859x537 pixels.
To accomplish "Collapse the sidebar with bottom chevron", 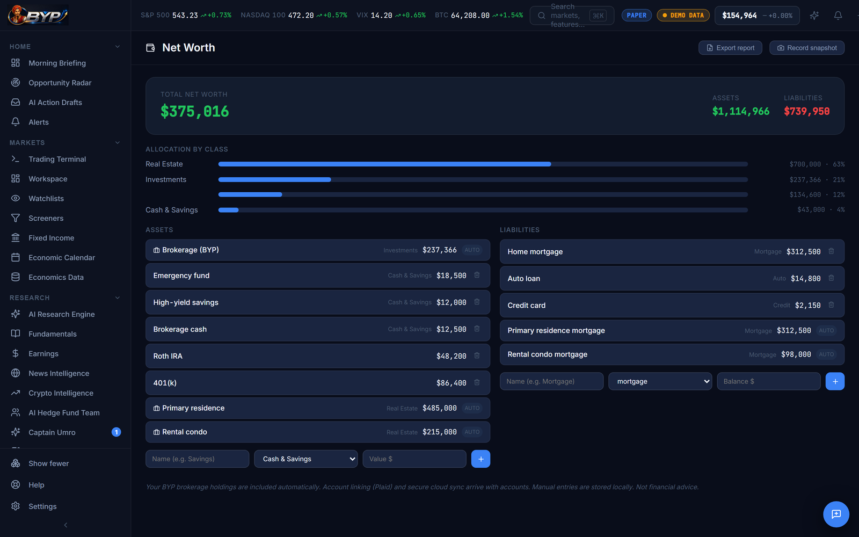I will coord(65,525).
